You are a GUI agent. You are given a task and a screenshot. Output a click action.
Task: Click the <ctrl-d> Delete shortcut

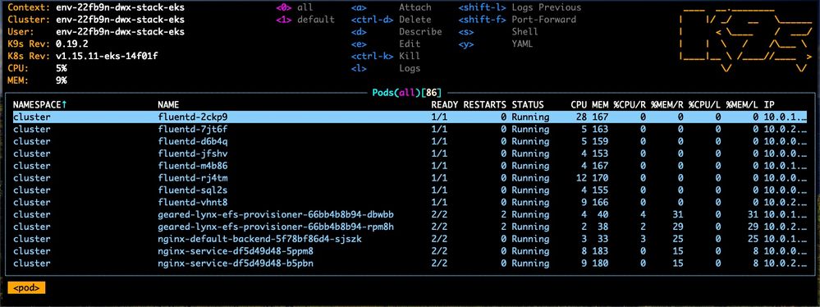pos(392,20)
